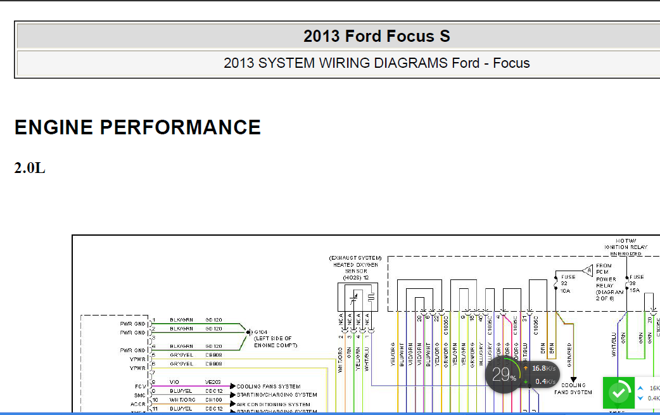Click arrow beside AIR CONDITIONING SYSTEM
The image size is (660, 415).
coord(232,404)
